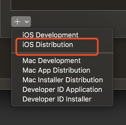Screen dimensions: 126x125
Task: Dismiss menu by clicking dark area below it
Action: click(63, 116)
